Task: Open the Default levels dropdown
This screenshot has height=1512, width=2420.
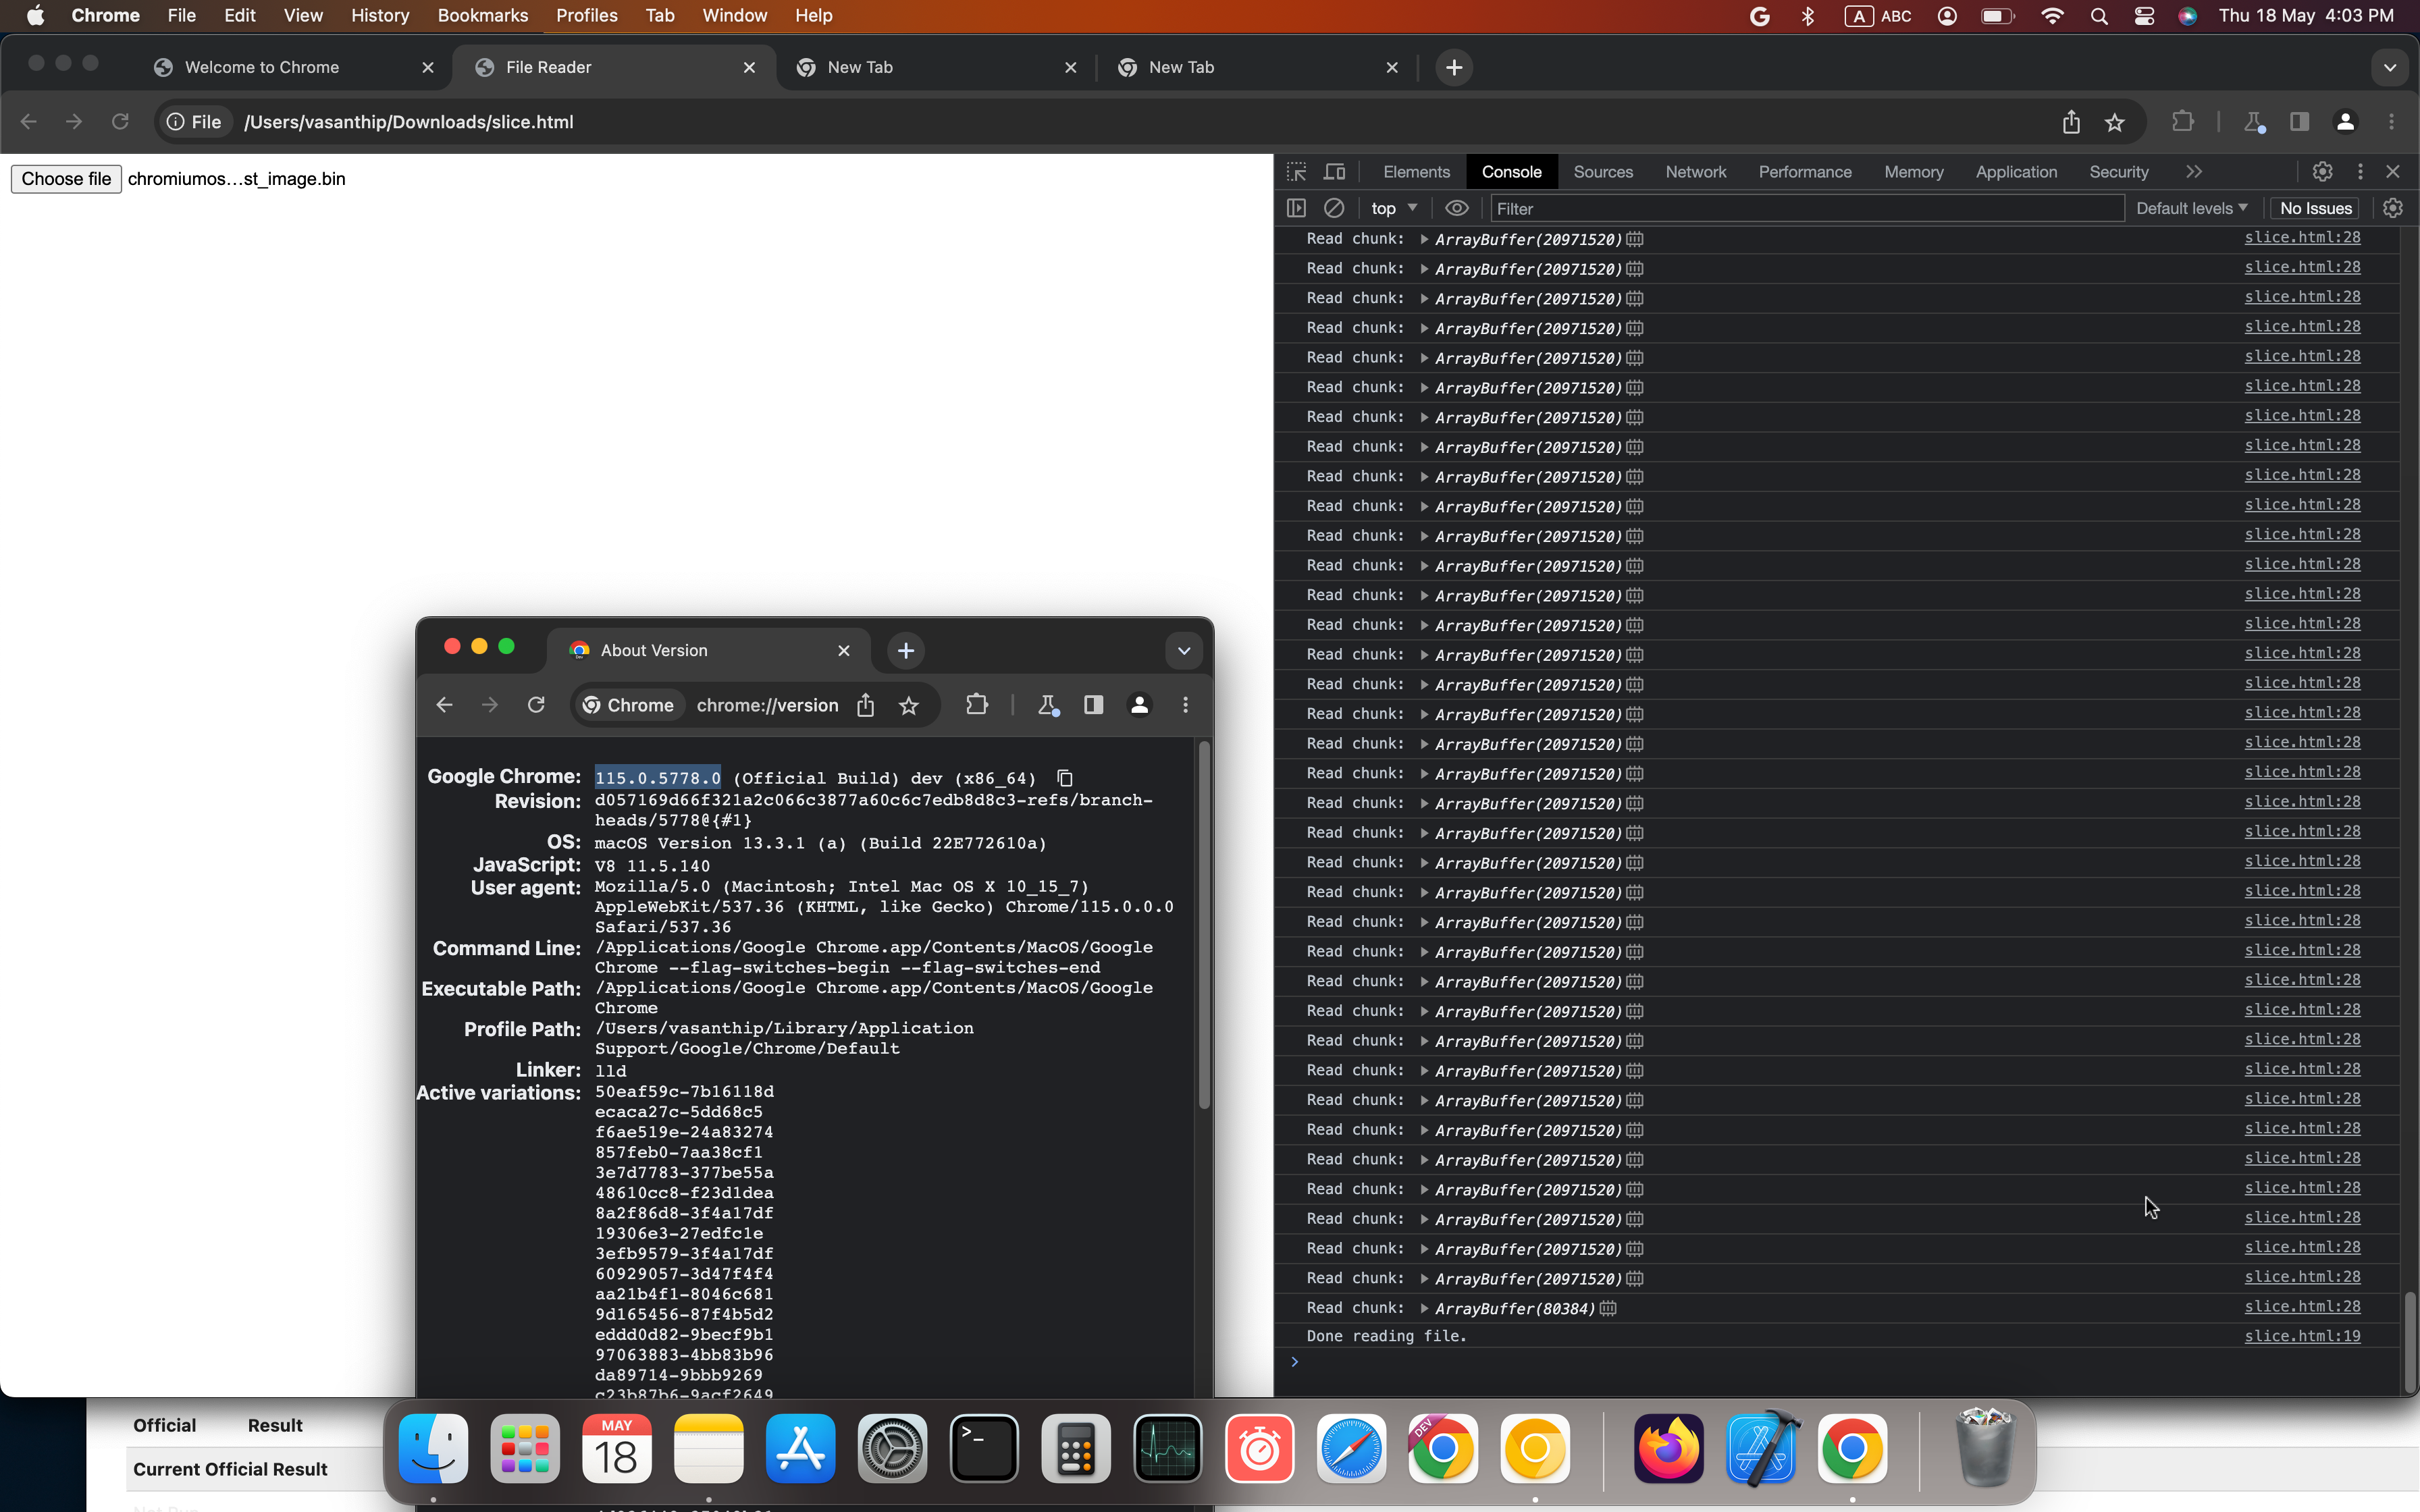Action: point(2192,208)
